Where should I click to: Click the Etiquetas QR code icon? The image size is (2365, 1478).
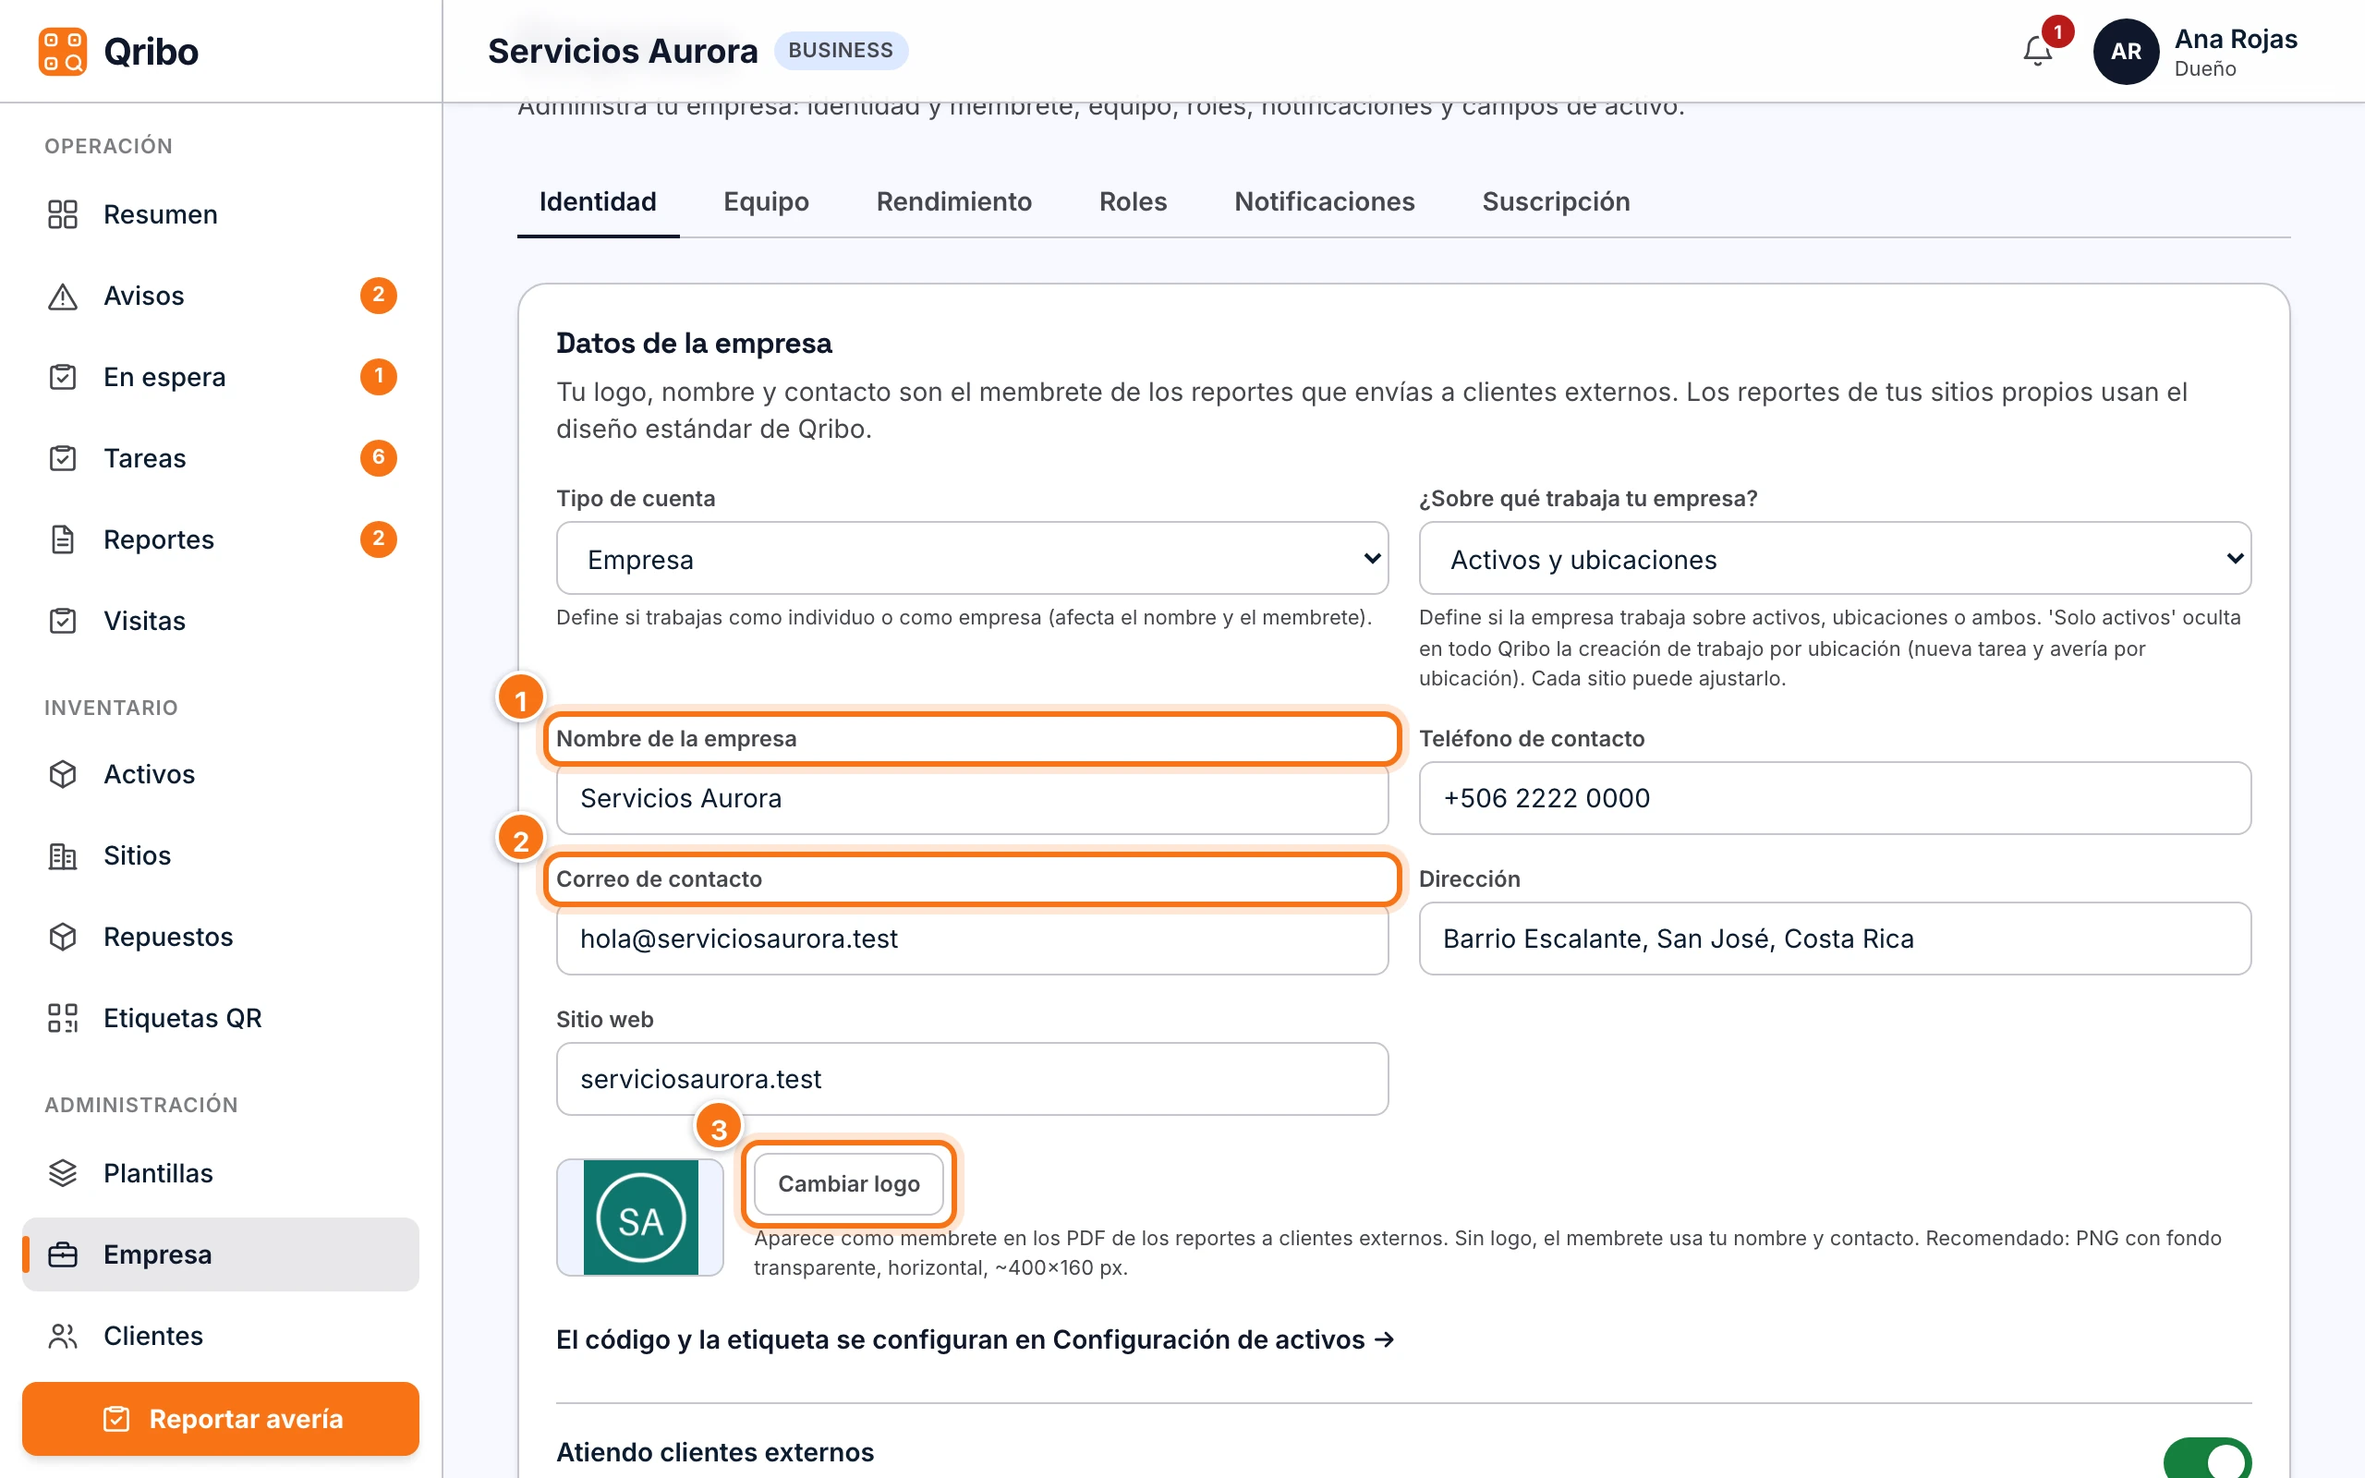63,1018
